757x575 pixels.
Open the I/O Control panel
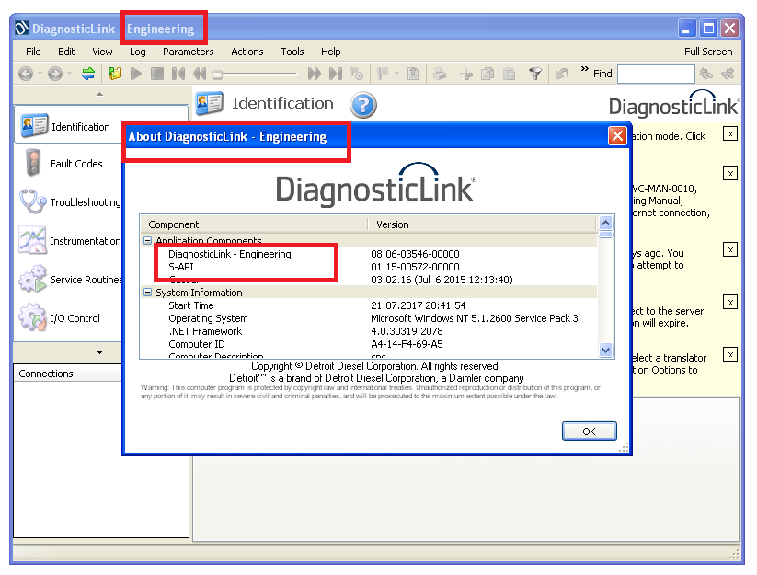[x=67, y=318]
